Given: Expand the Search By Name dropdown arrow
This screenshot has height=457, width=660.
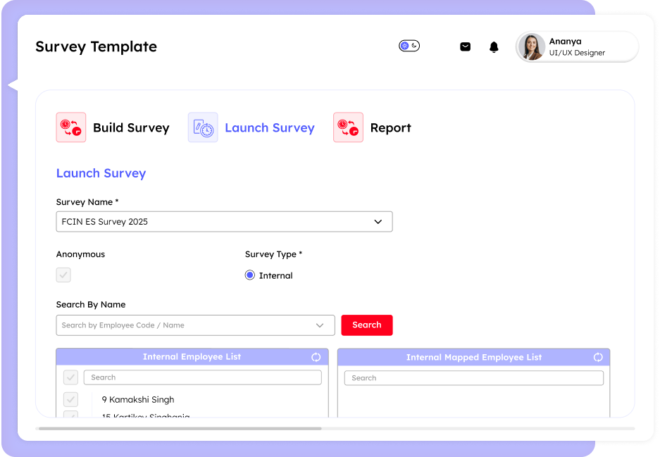Looking at the screenshot, I should coord(320,325).
